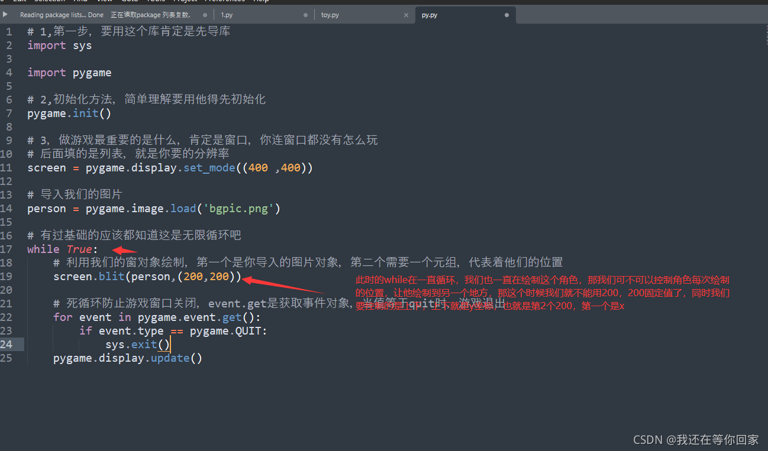
Task: Open the Edit menu
Action: click(x=20, y=1)
